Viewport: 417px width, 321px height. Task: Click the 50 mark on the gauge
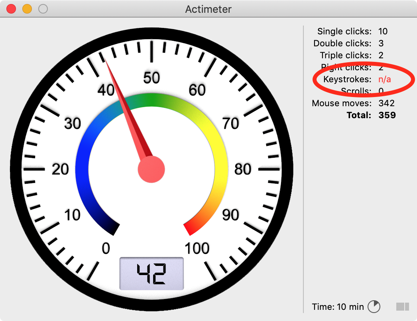tap(151, 78)
